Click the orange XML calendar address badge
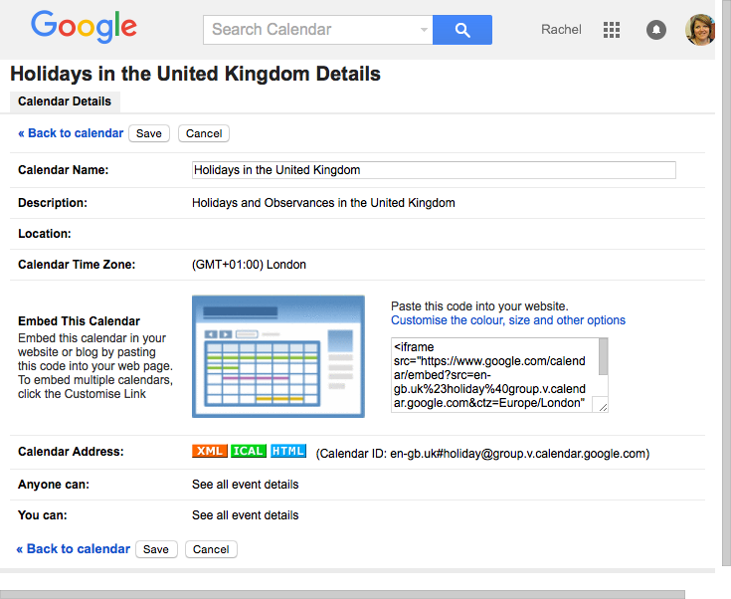This screenshot has width=731, height=599. 209,452
